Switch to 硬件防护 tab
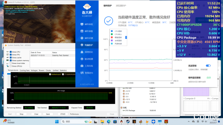The width and height of the screenshot is (223, 125). 107,6
